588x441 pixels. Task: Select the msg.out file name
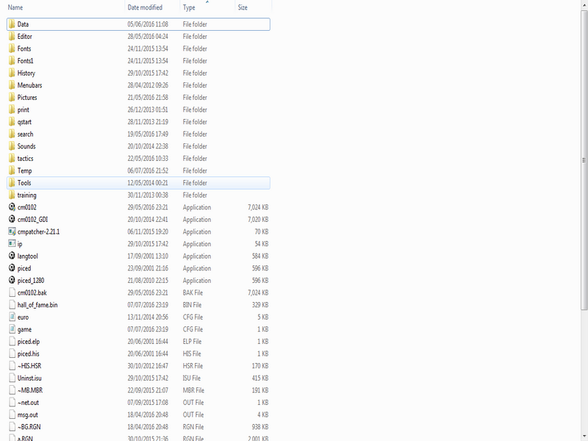(27, 415)
